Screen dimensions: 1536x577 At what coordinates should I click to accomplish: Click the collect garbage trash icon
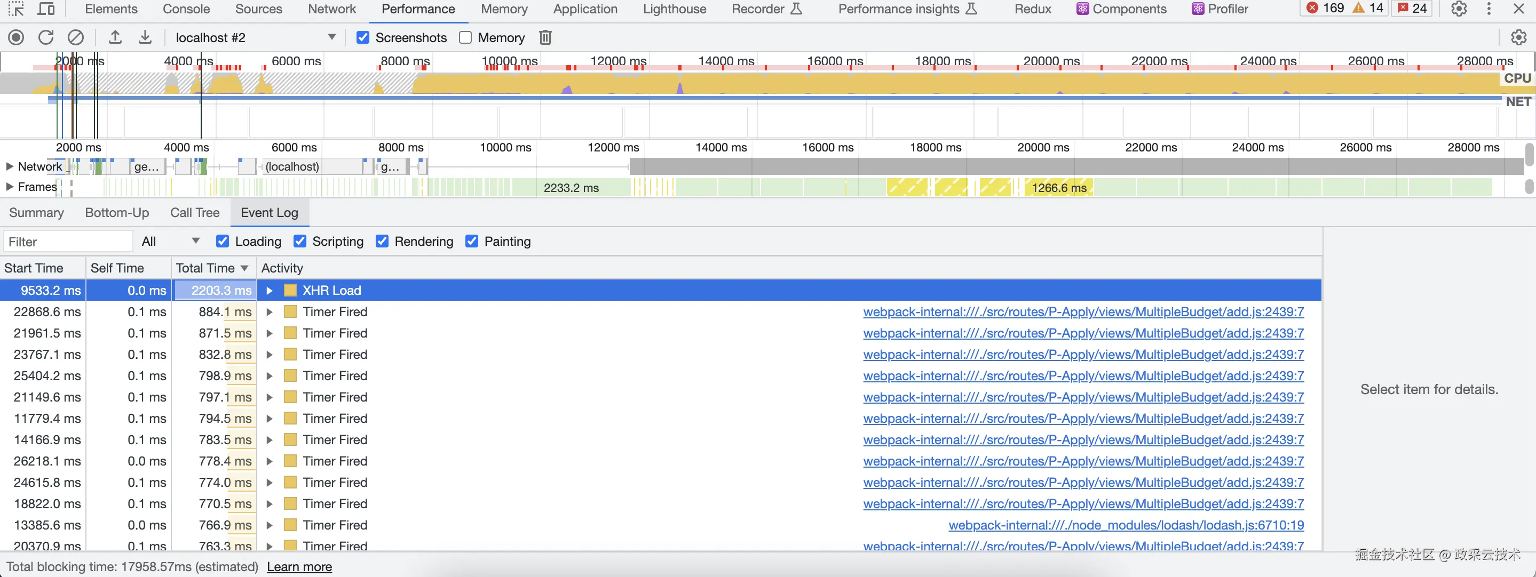[545, 37]
